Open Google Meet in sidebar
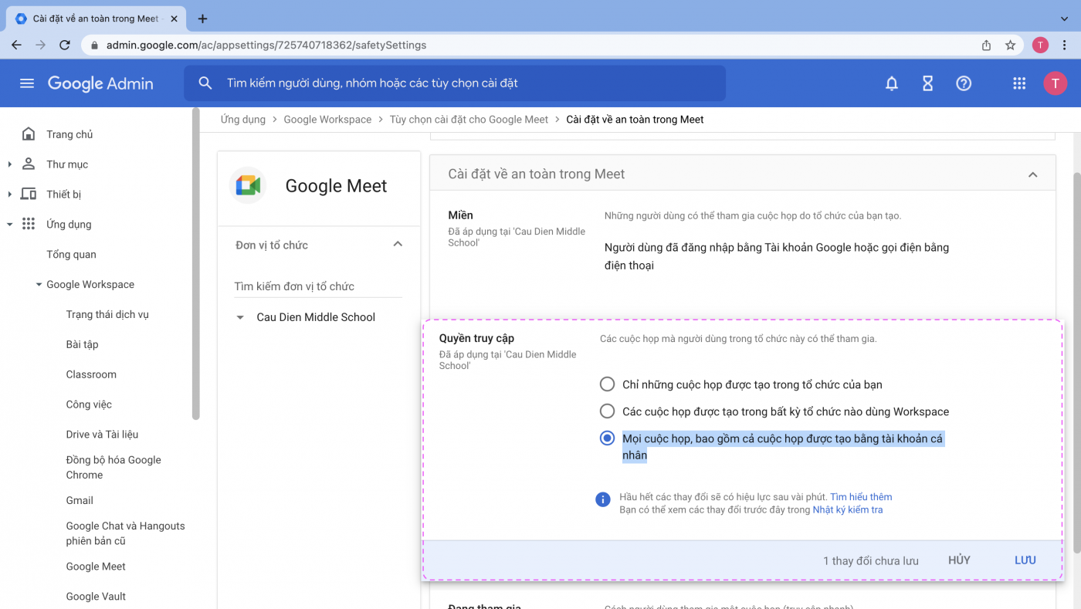1081x609 pixels. pyautogui.click(x=96, y=566)
